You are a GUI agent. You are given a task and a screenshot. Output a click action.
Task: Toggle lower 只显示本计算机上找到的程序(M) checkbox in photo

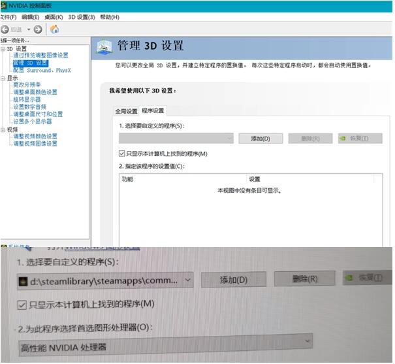point(22,305)
